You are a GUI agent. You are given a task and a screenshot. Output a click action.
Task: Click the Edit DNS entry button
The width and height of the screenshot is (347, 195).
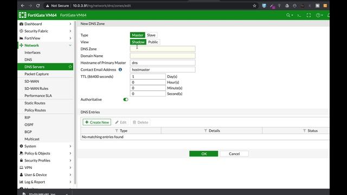click(120, 122)
